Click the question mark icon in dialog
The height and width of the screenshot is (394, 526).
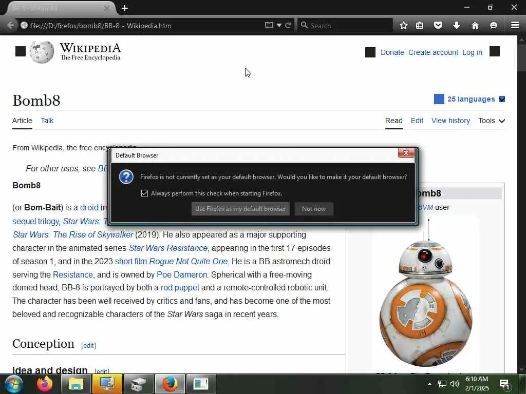point(126,177)
